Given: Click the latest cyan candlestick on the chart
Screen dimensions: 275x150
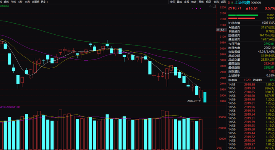Looking at the screenshot, I should click(x=205, y=97).
